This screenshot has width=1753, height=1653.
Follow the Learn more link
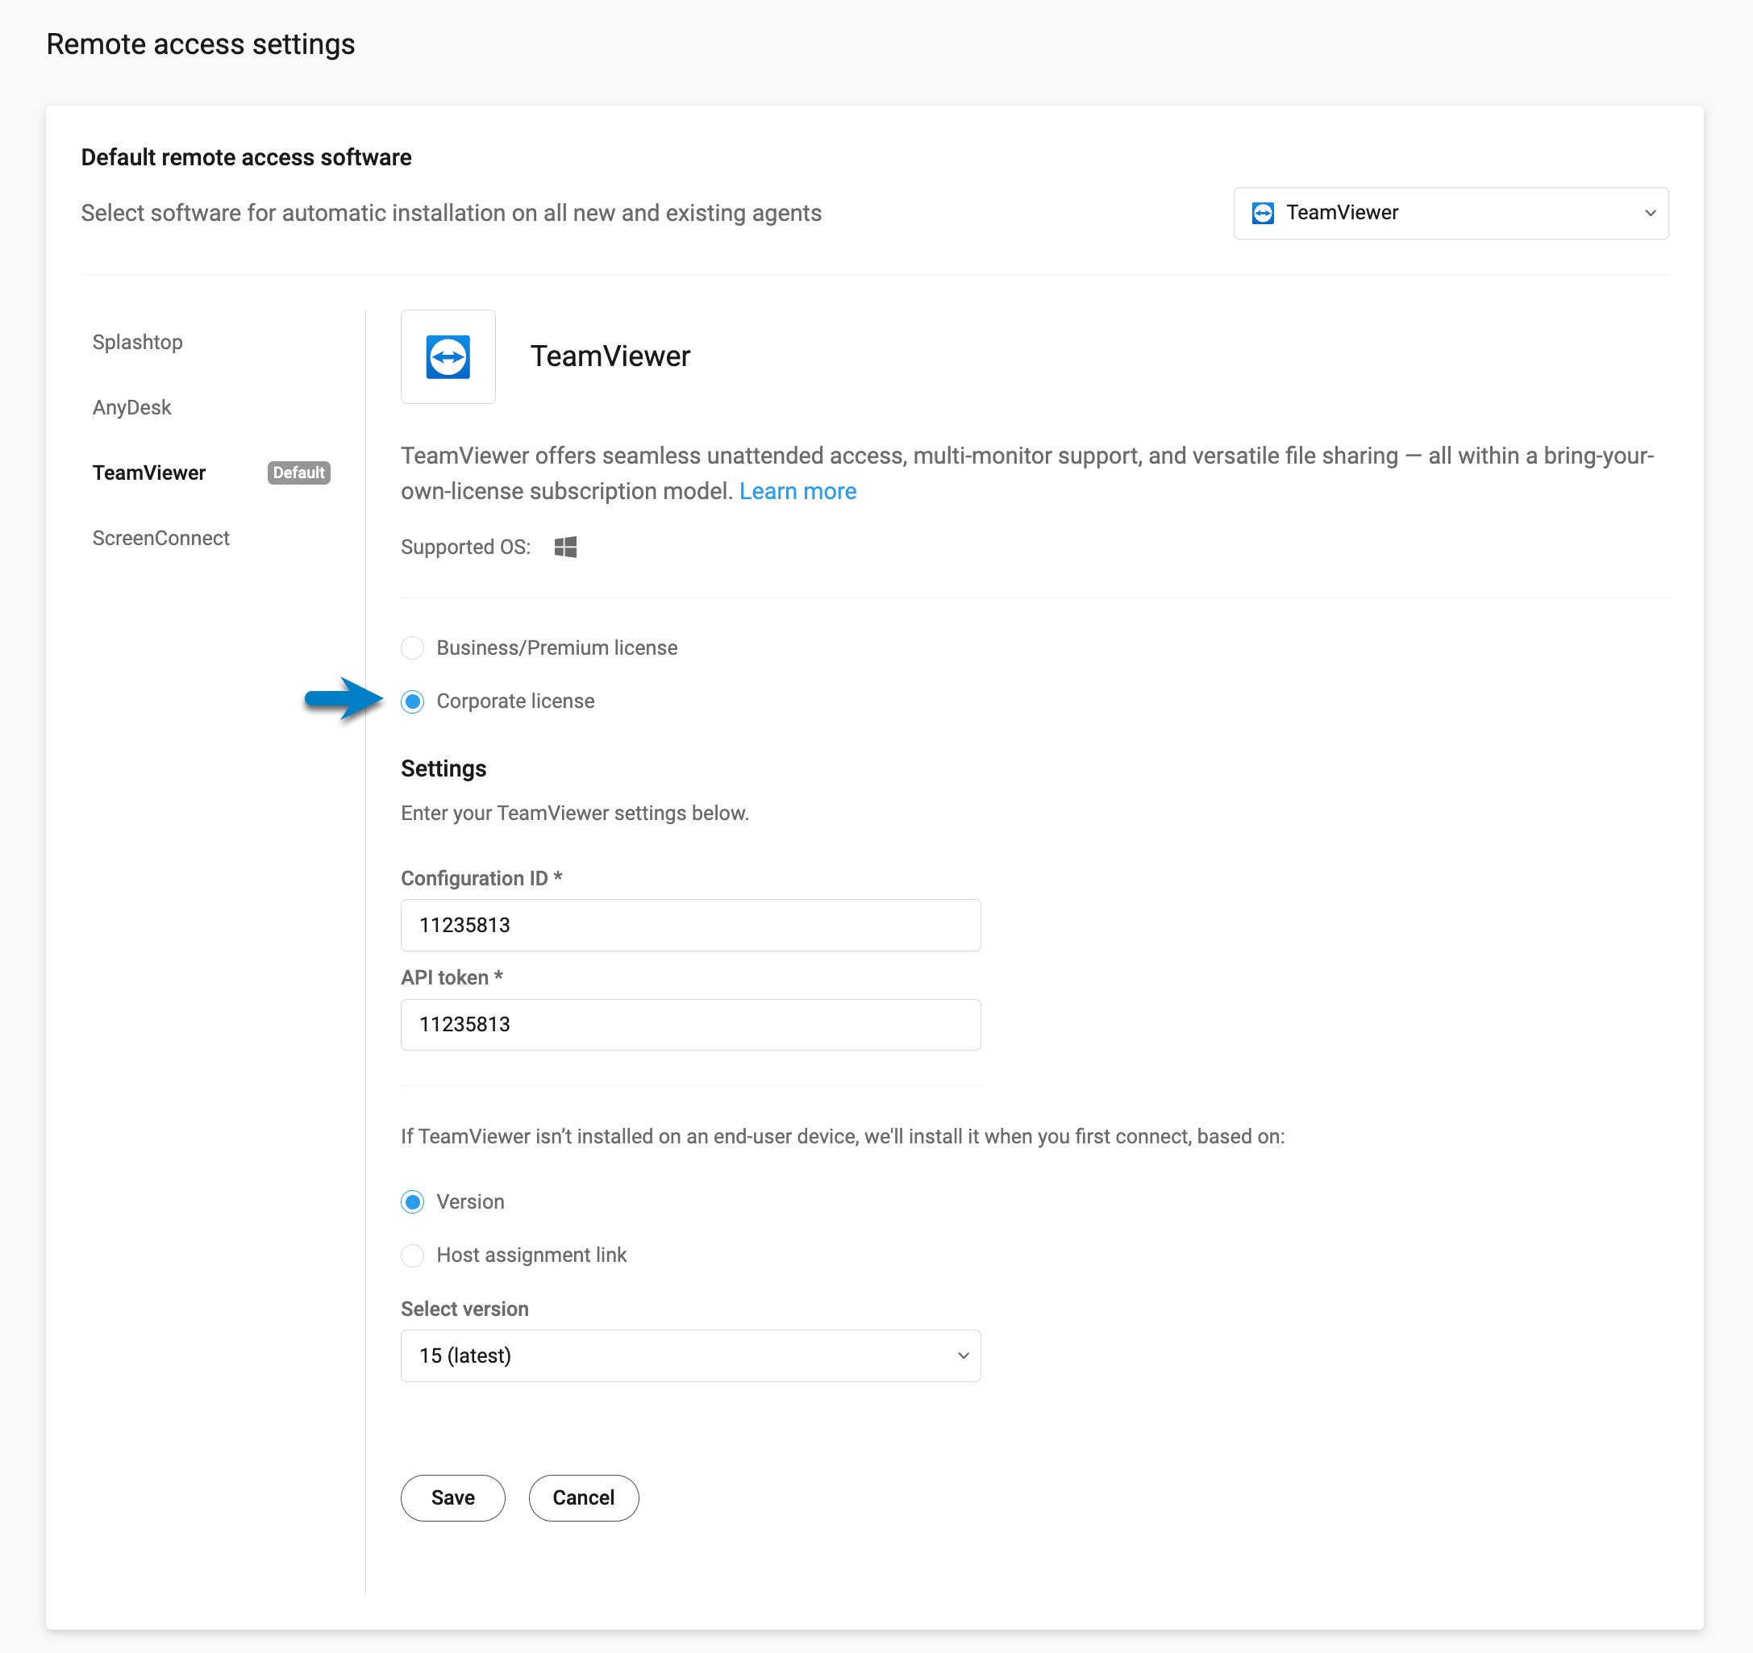pyautogui.click(x=798, y=491)
